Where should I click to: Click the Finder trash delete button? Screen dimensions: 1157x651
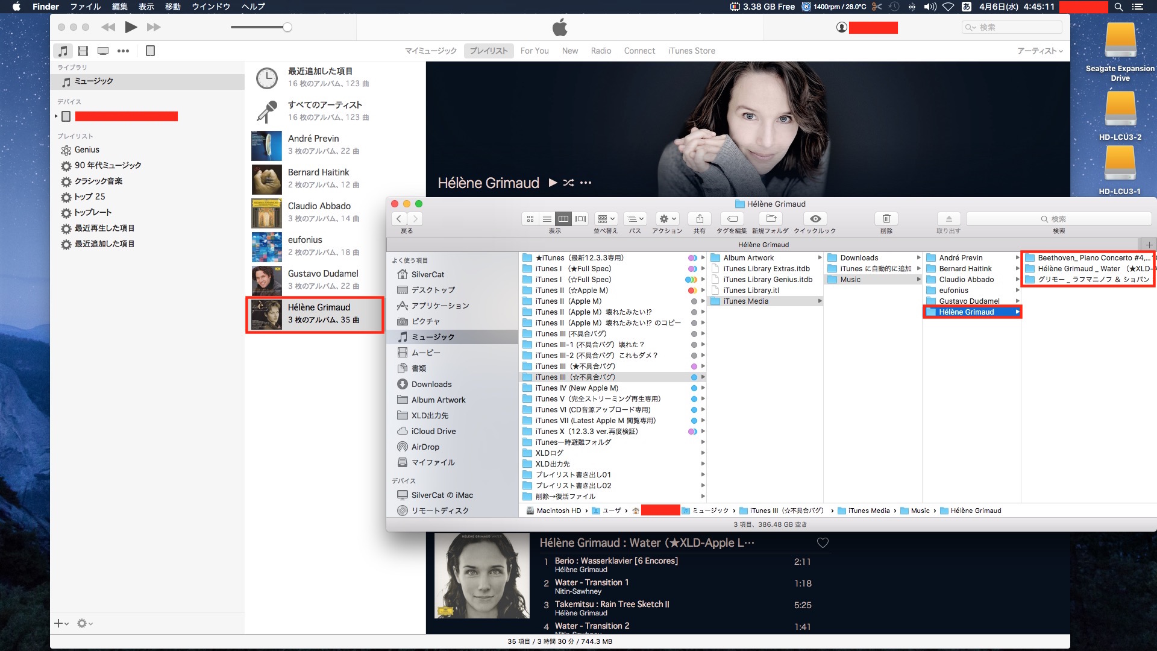click(x=886, y=219)
